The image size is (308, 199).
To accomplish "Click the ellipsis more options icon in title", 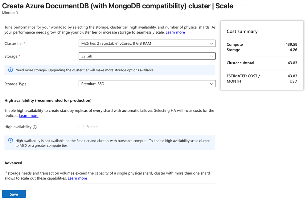I will [x=243, y=6].
